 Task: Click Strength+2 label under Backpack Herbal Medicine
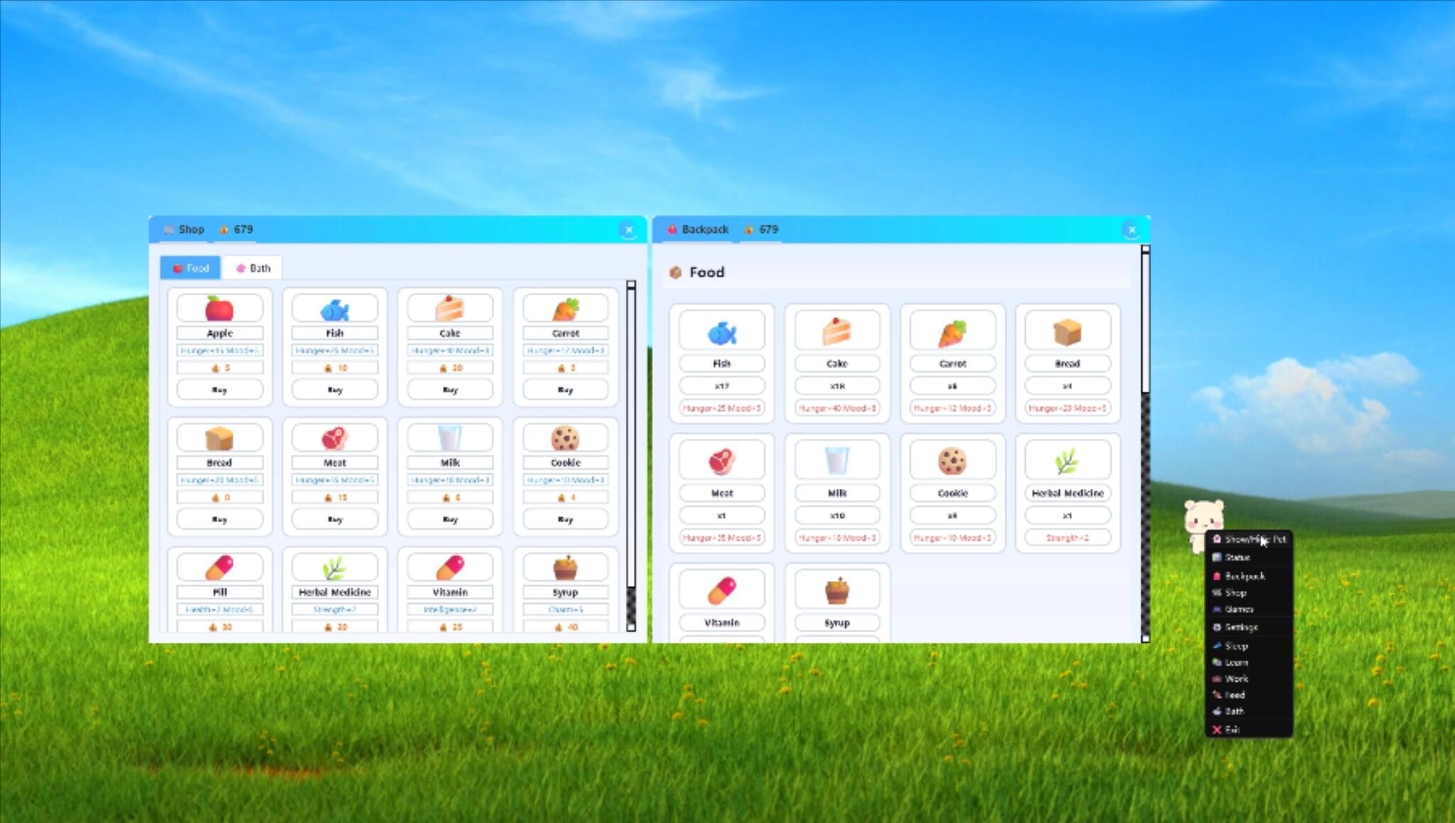(x=1067, y=538)
